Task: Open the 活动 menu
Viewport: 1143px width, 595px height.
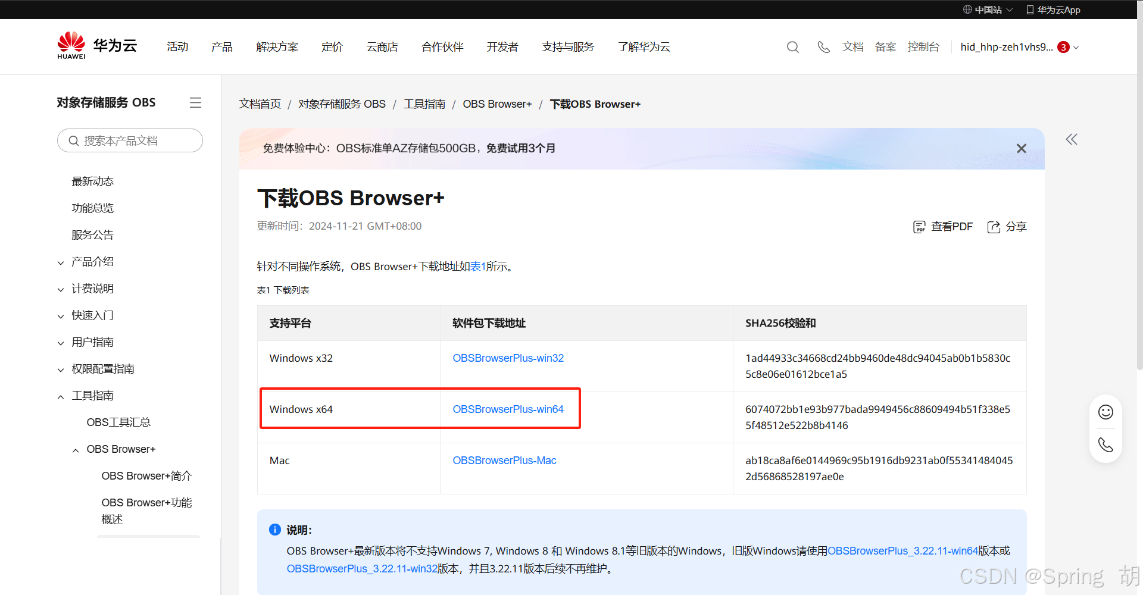Action: pyautogui.click(x=177, y=47)
